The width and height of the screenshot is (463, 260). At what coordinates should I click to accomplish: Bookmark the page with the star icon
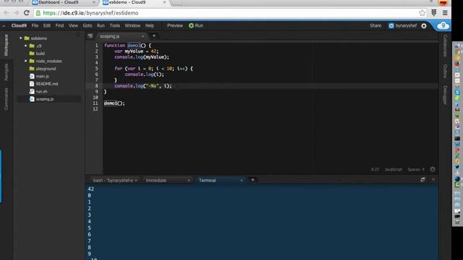coord(422,13)
